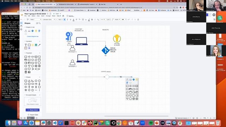Pick the blue Git diamond shape in Shapes in Use
The height and width of the screenshot is (127, 226).
[32, 31]
